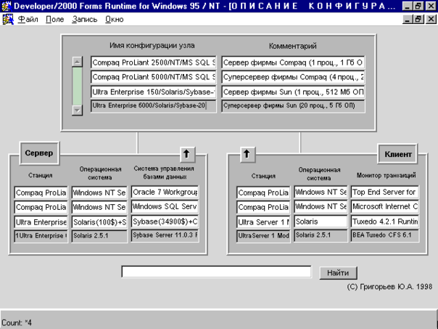
Task: Close the Developer/2000 Forms Runtime window
Action: (x=431, y=6)
